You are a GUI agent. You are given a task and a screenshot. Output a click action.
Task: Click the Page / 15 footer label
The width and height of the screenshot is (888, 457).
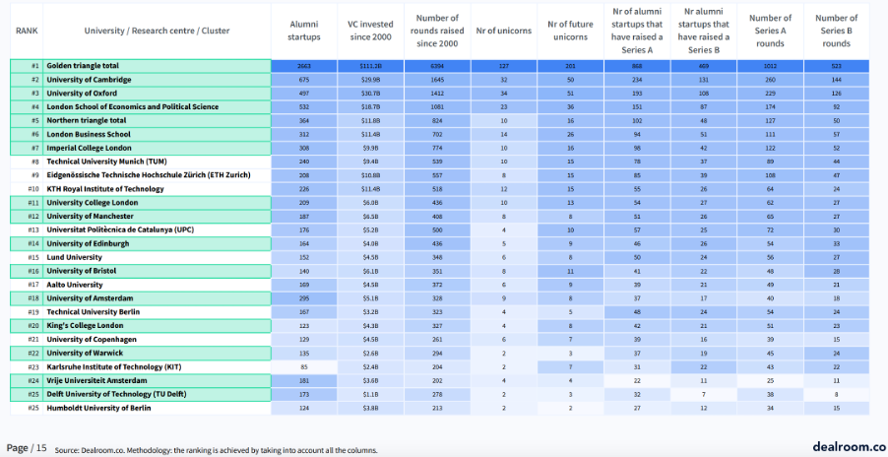tap(27, 448)
